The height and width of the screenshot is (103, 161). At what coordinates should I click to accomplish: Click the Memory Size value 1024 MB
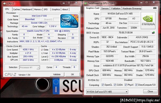tap(109, 61)
